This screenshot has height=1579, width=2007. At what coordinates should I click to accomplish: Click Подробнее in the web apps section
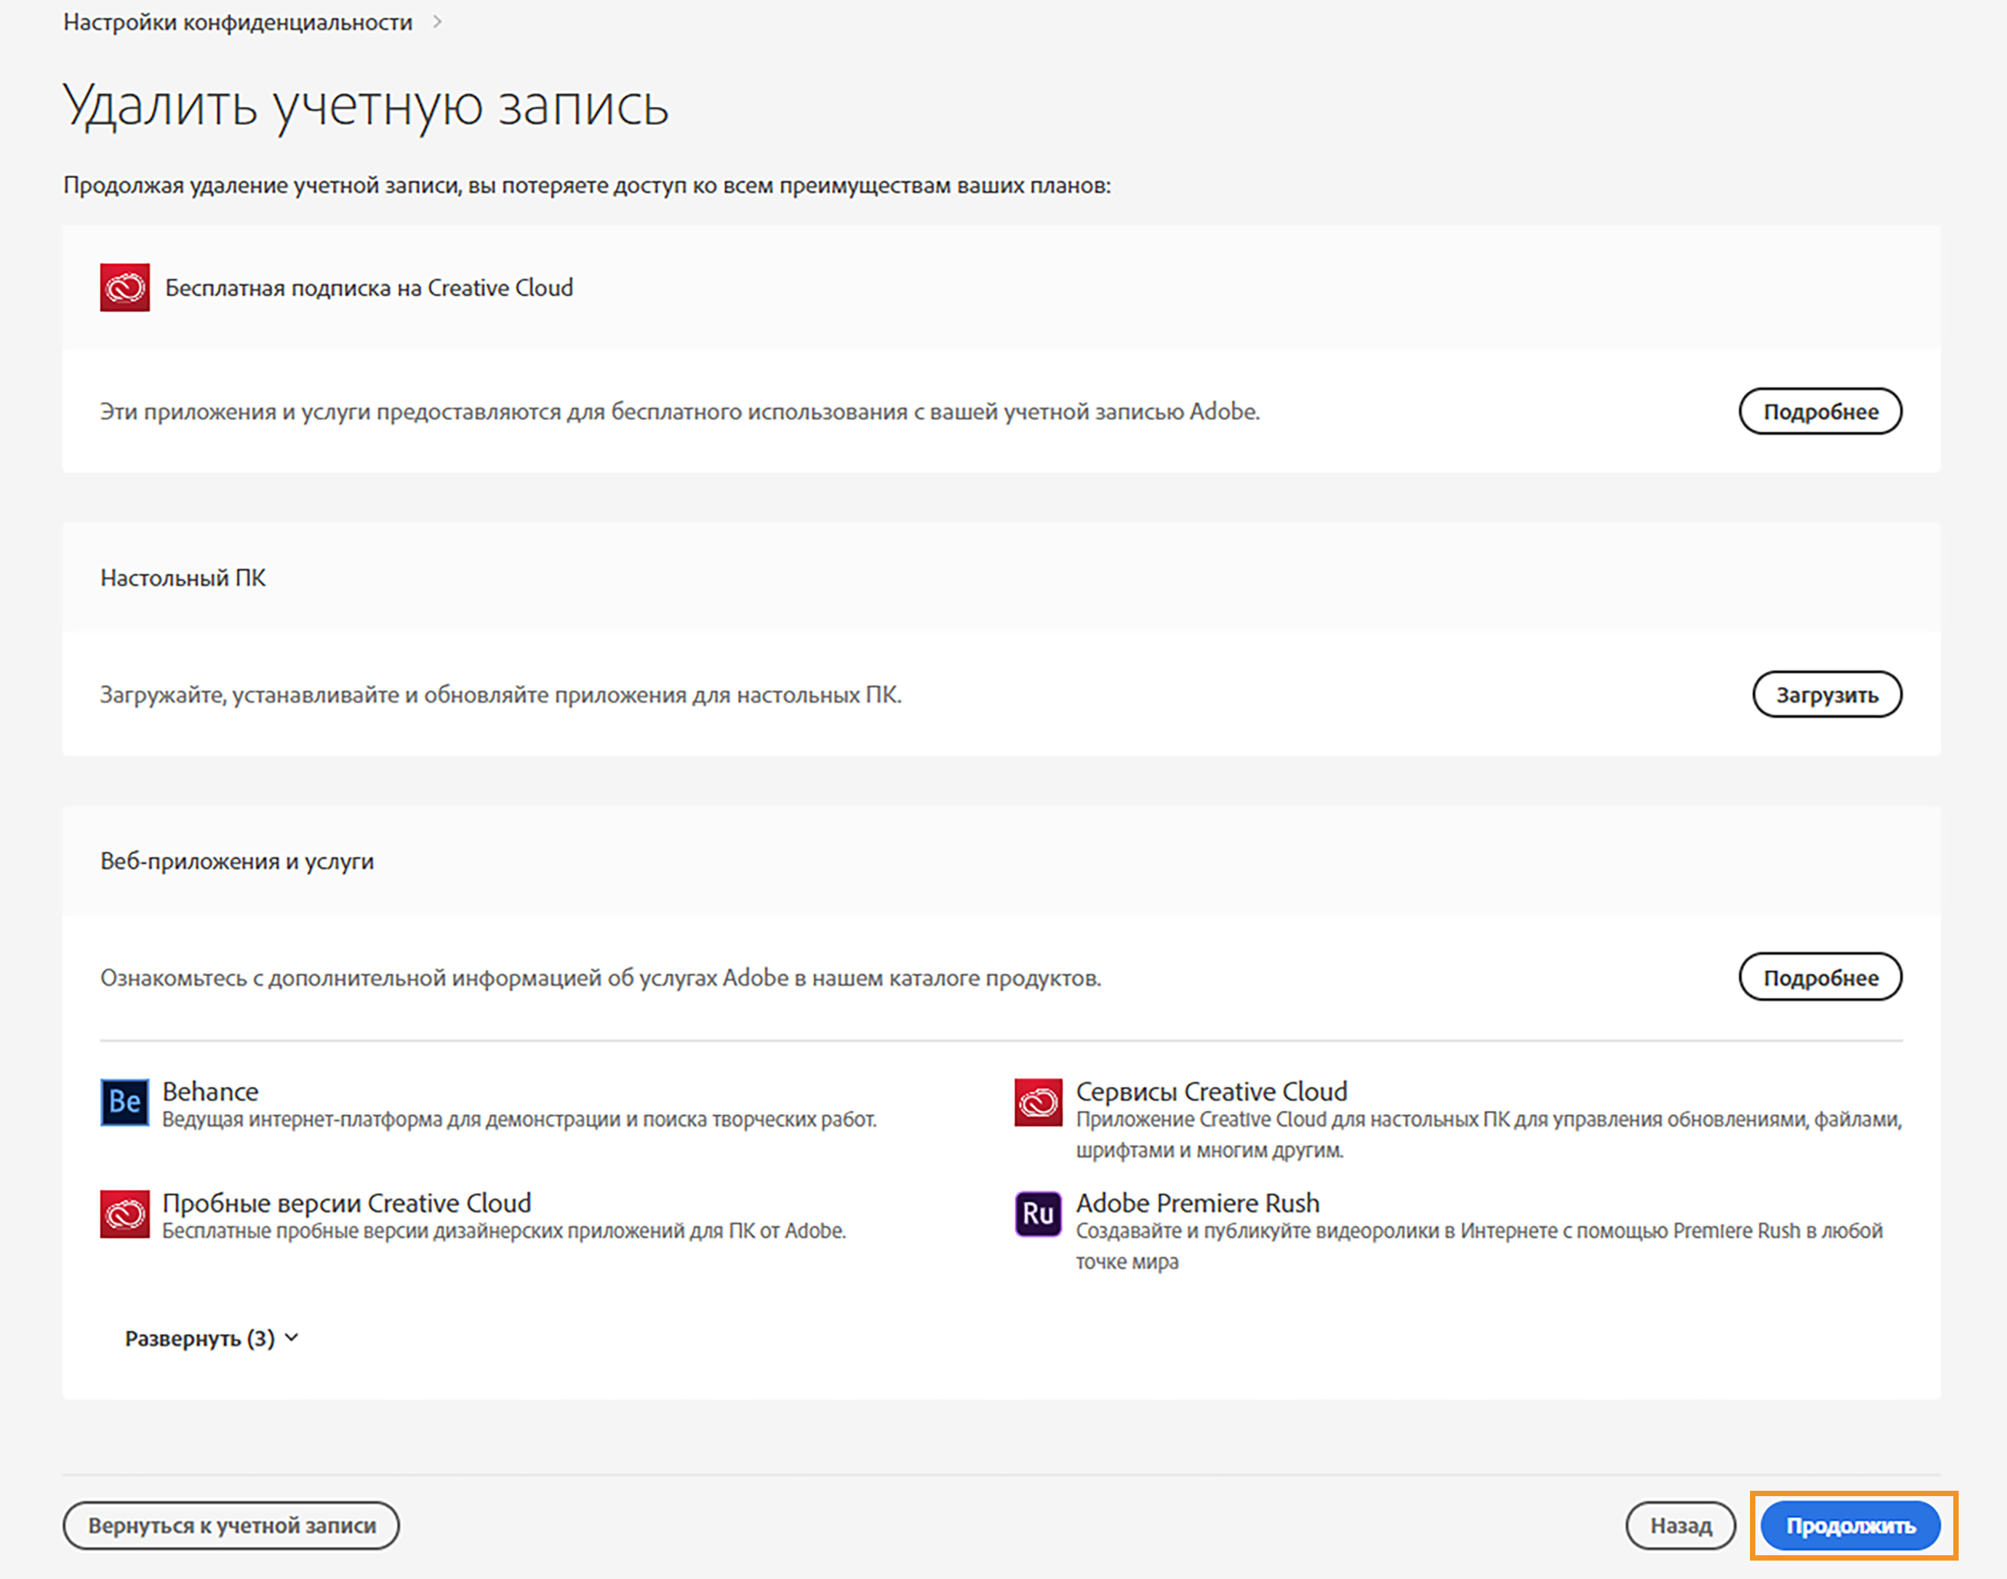coord(1819,977)
